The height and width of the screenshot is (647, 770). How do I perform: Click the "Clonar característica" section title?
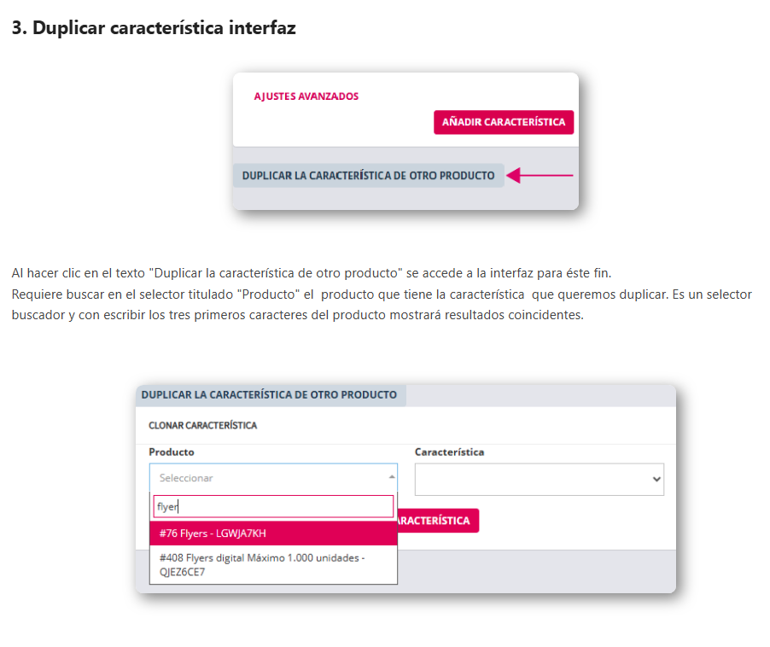202,425
